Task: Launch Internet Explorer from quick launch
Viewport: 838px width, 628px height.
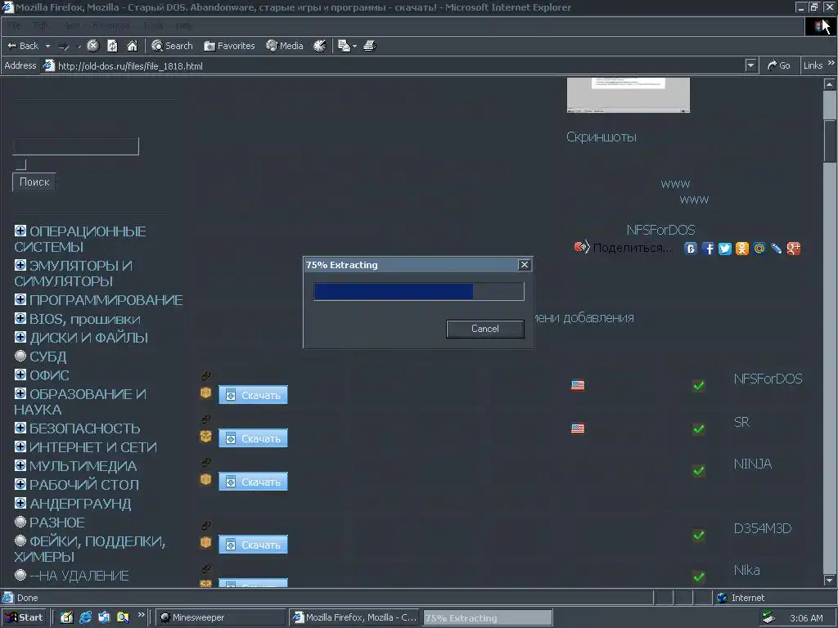Action: coord(85,617)
